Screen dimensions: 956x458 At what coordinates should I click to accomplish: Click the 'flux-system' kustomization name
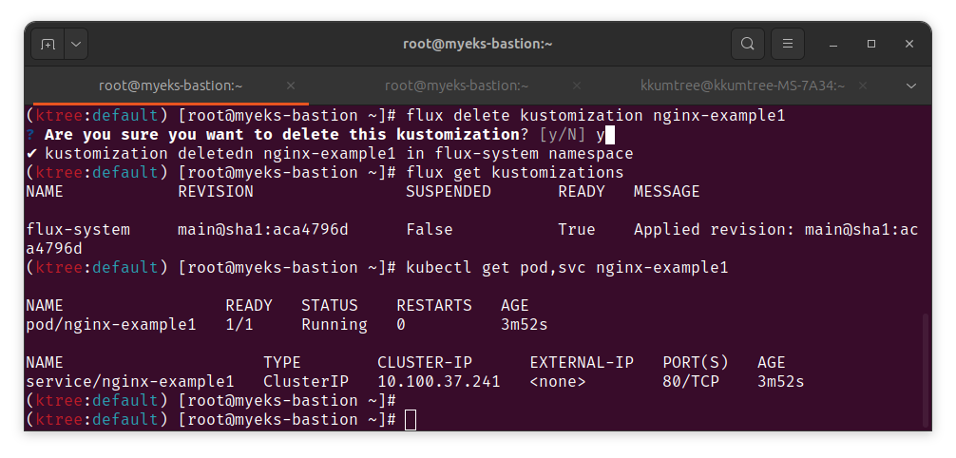click(x=78, y=229)
